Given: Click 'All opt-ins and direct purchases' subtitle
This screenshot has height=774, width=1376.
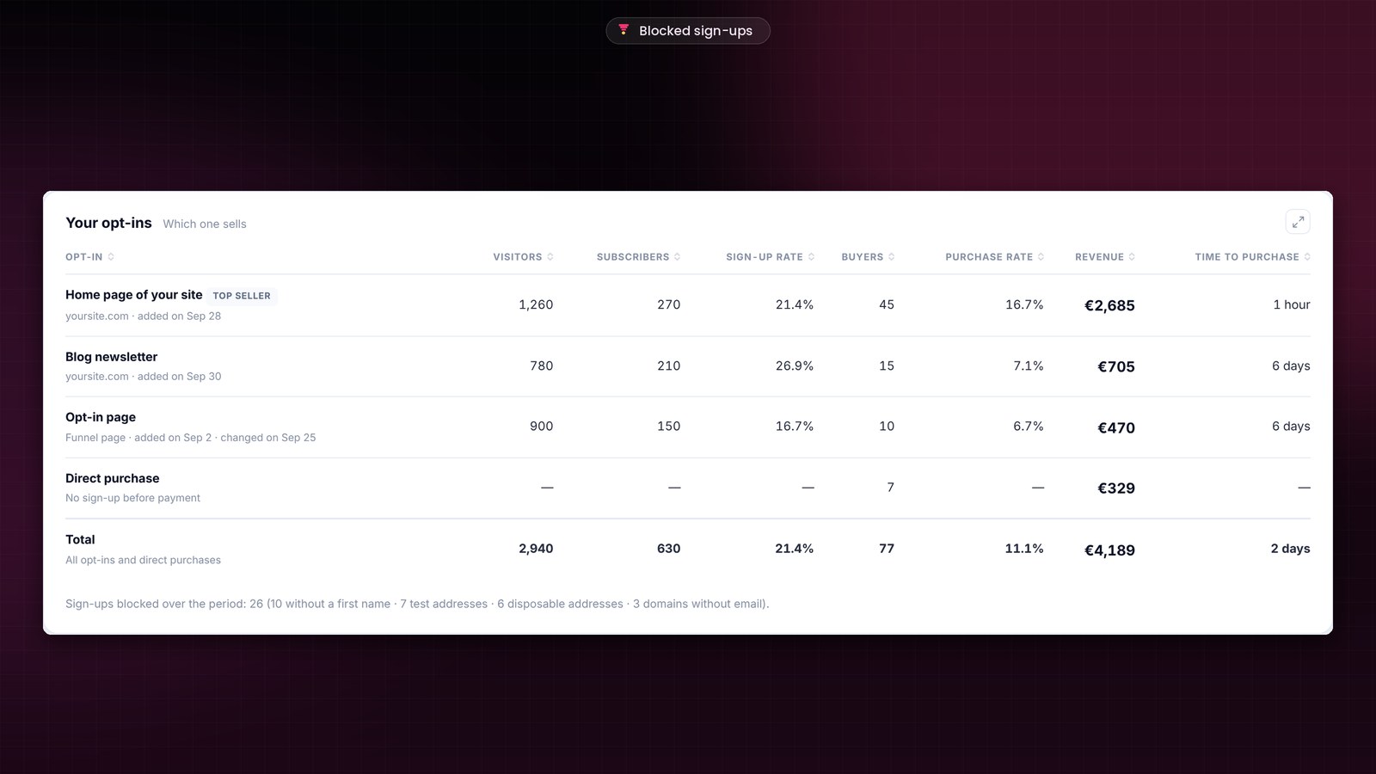Looking at the screenshot, I should 144,560.
